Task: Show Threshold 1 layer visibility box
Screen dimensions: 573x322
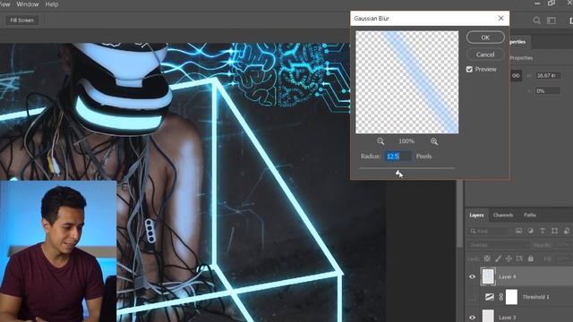Action: click(x=472, y=297)
